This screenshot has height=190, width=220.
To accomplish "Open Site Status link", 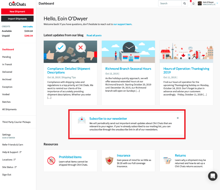I will pyautogui.click(x=8, y=167).
